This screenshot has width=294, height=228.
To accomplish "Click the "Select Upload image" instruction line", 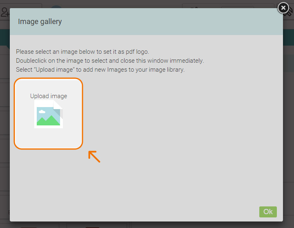I will click(x=100, y=70).
